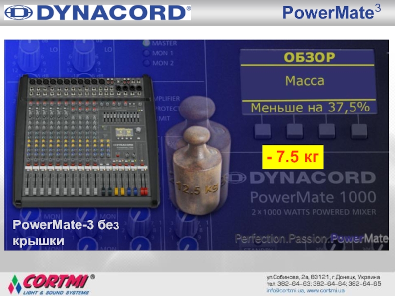Click the phone numbers line starting тел.

pyautogui.click(x=324, y=284)
